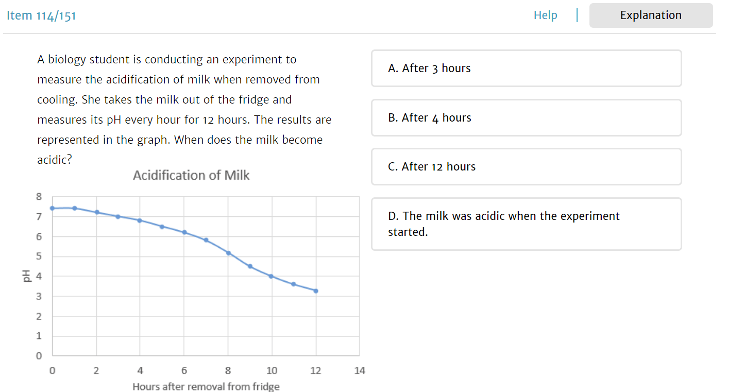Select the data point at hour 8
Screen dimensions: 744x392
[228, 253]
